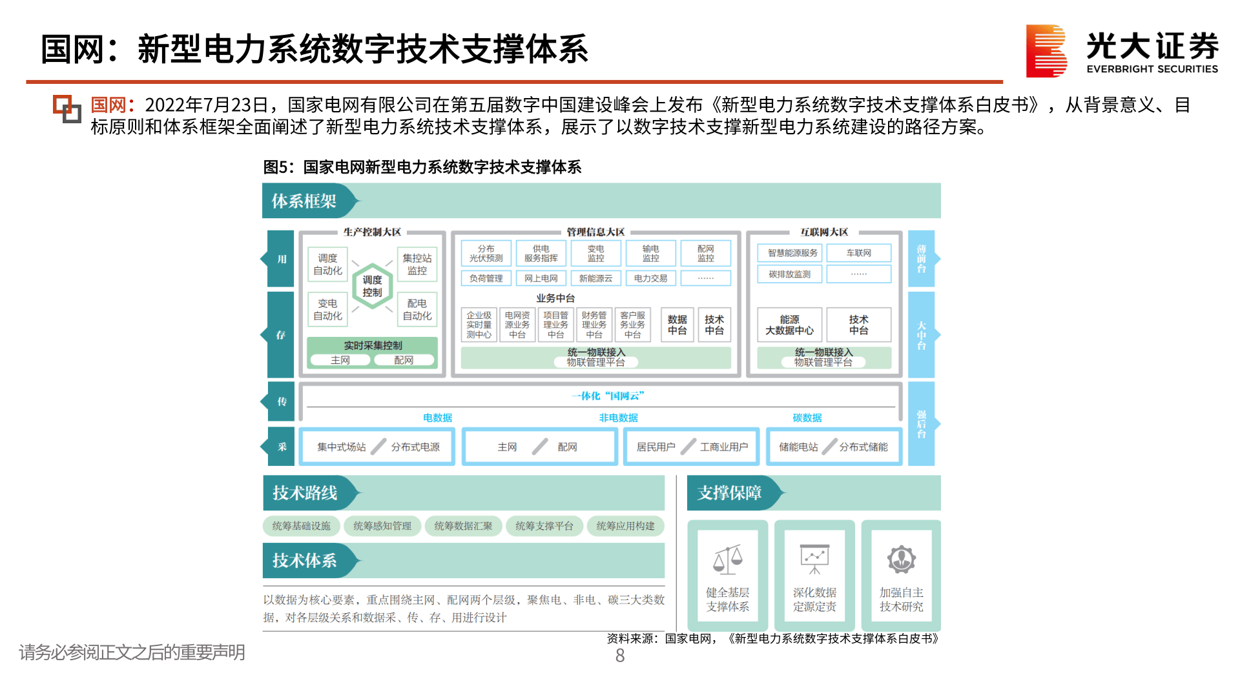
Task: Click the 业务中台 label
Action: 555,298
